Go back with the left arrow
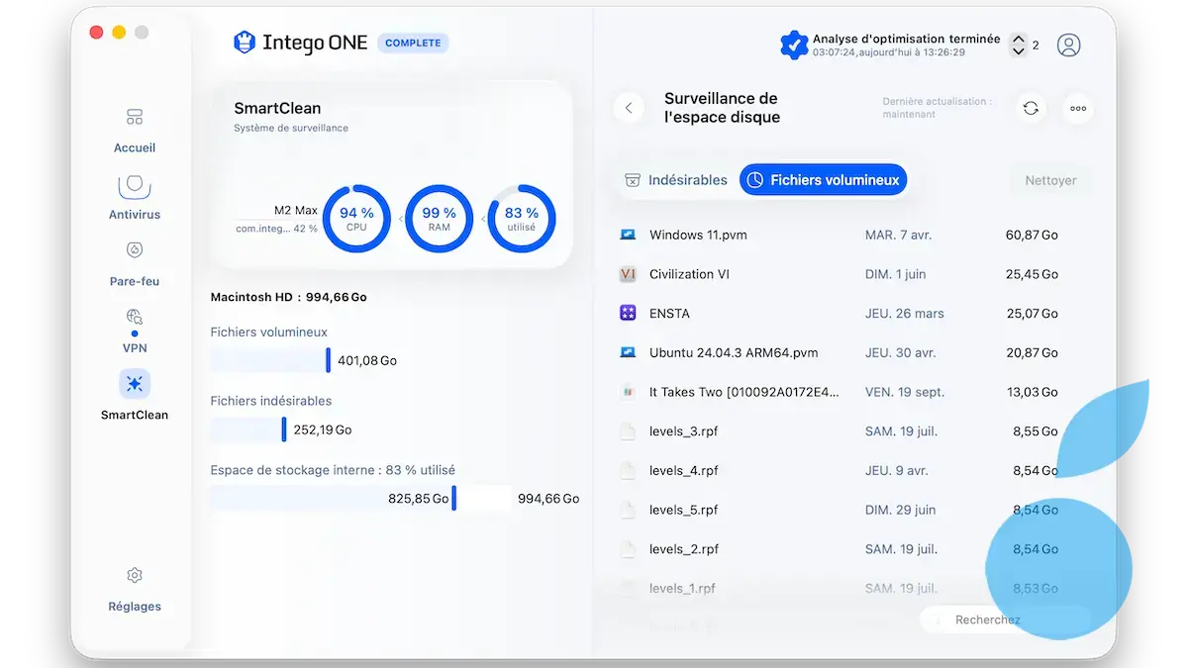The width and height of the screenshot is (1188, 668). [x=629, y=108]
